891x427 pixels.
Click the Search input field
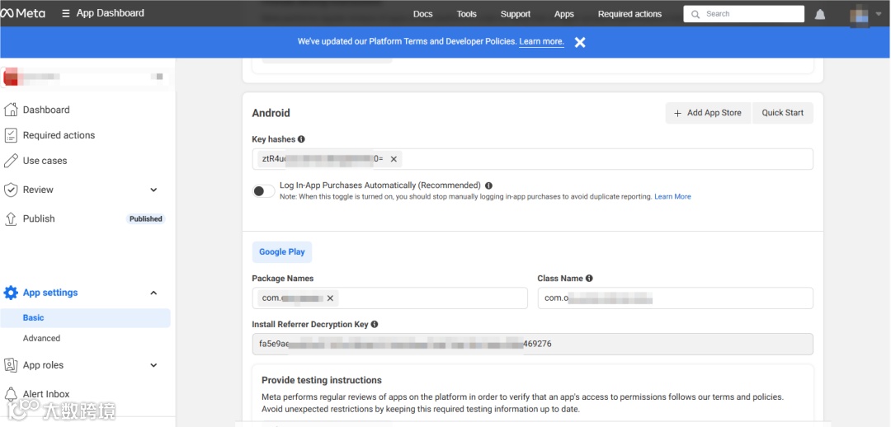pyautogui.click(x=744, y=14)
